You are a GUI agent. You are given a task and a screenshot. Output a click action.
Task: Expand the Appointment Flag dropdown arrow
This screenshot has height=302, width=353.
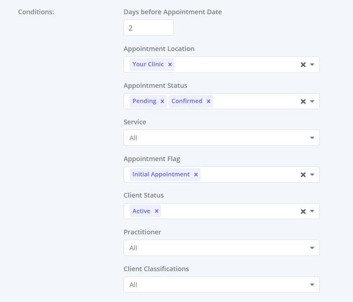pos(312,175)
